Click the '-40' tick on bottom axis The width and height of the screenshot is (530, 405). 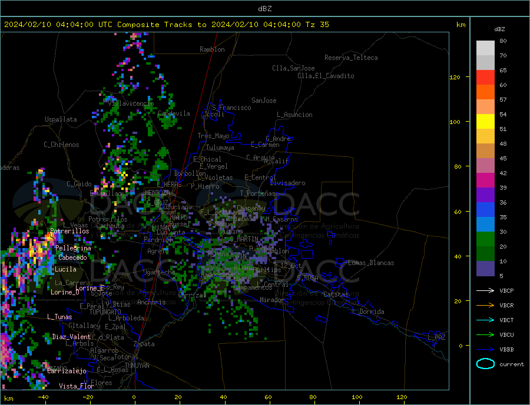click(43, 397)
